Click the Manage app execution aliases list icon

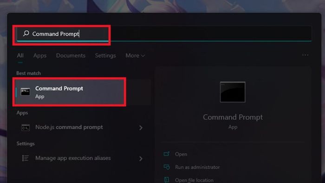coord(26,158)
